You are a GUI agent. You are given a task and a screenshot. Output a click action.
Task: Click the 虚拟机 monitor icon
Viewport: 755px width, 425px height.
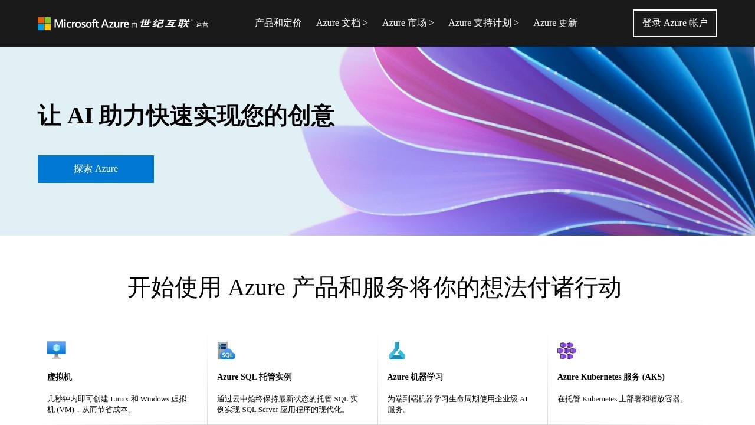(x=56, y=349)
